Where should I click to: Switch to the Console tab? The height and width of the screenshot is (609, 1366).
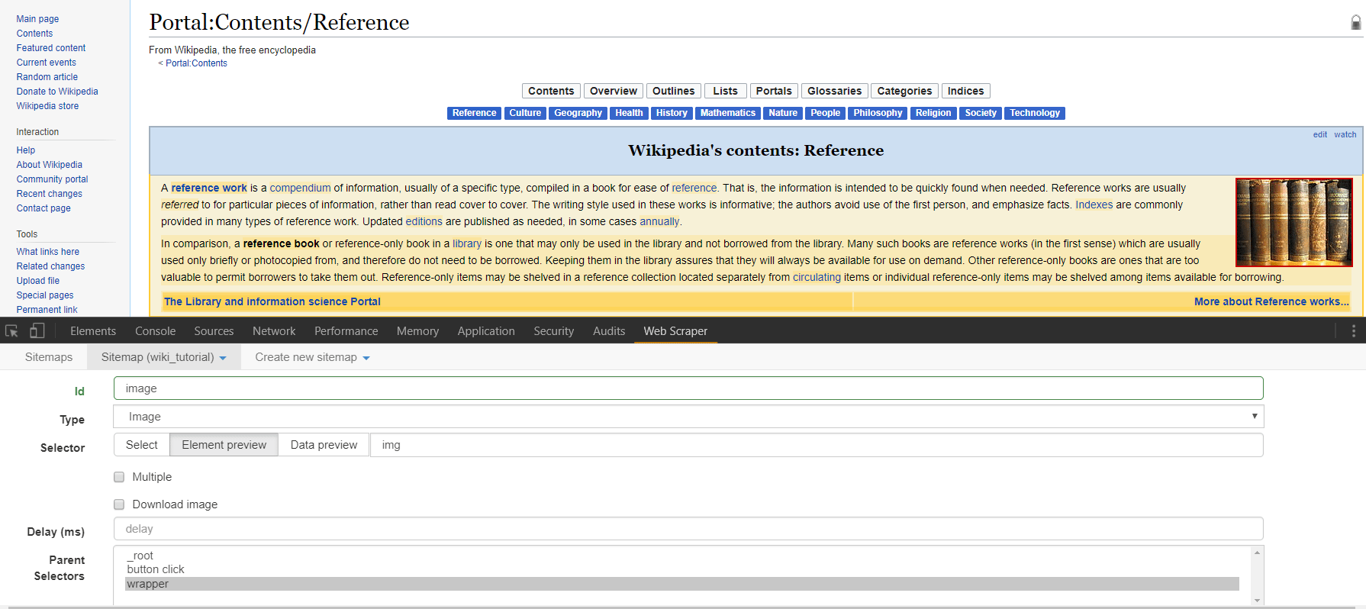(156, 331)
